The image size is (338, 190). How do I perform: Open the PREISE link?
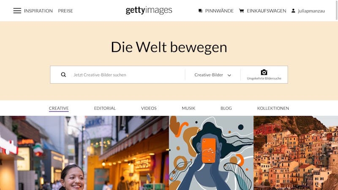pyautogui.click(x=65, y=11)
